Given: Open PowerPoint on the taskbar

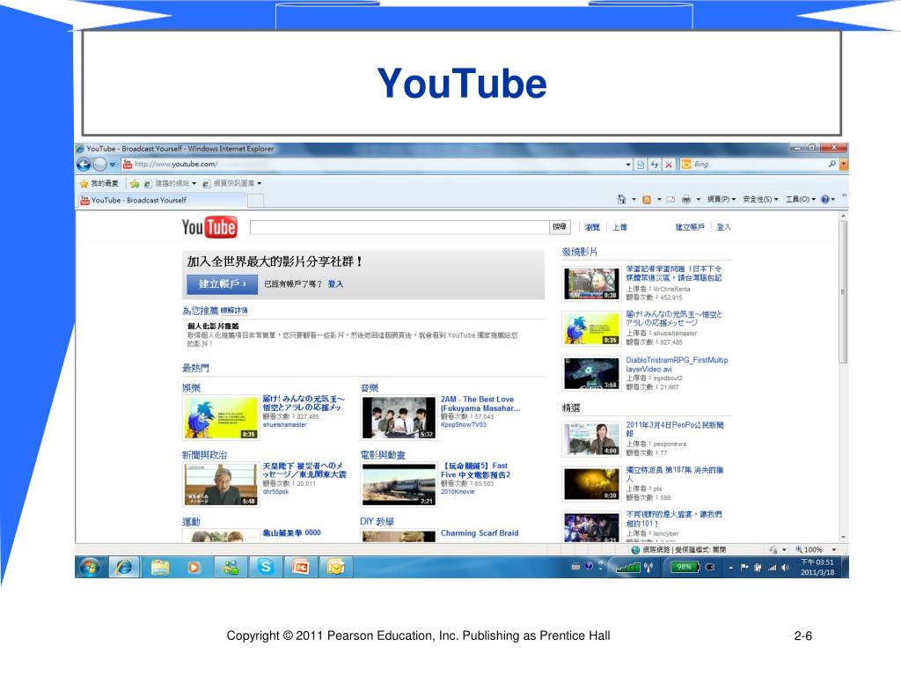Looking at the screenshot, I should click(301, 568).
